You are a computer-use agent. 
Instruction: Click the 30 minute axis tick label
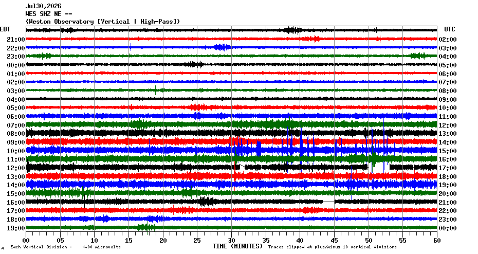pyautogui.click(x=232, y=241)
